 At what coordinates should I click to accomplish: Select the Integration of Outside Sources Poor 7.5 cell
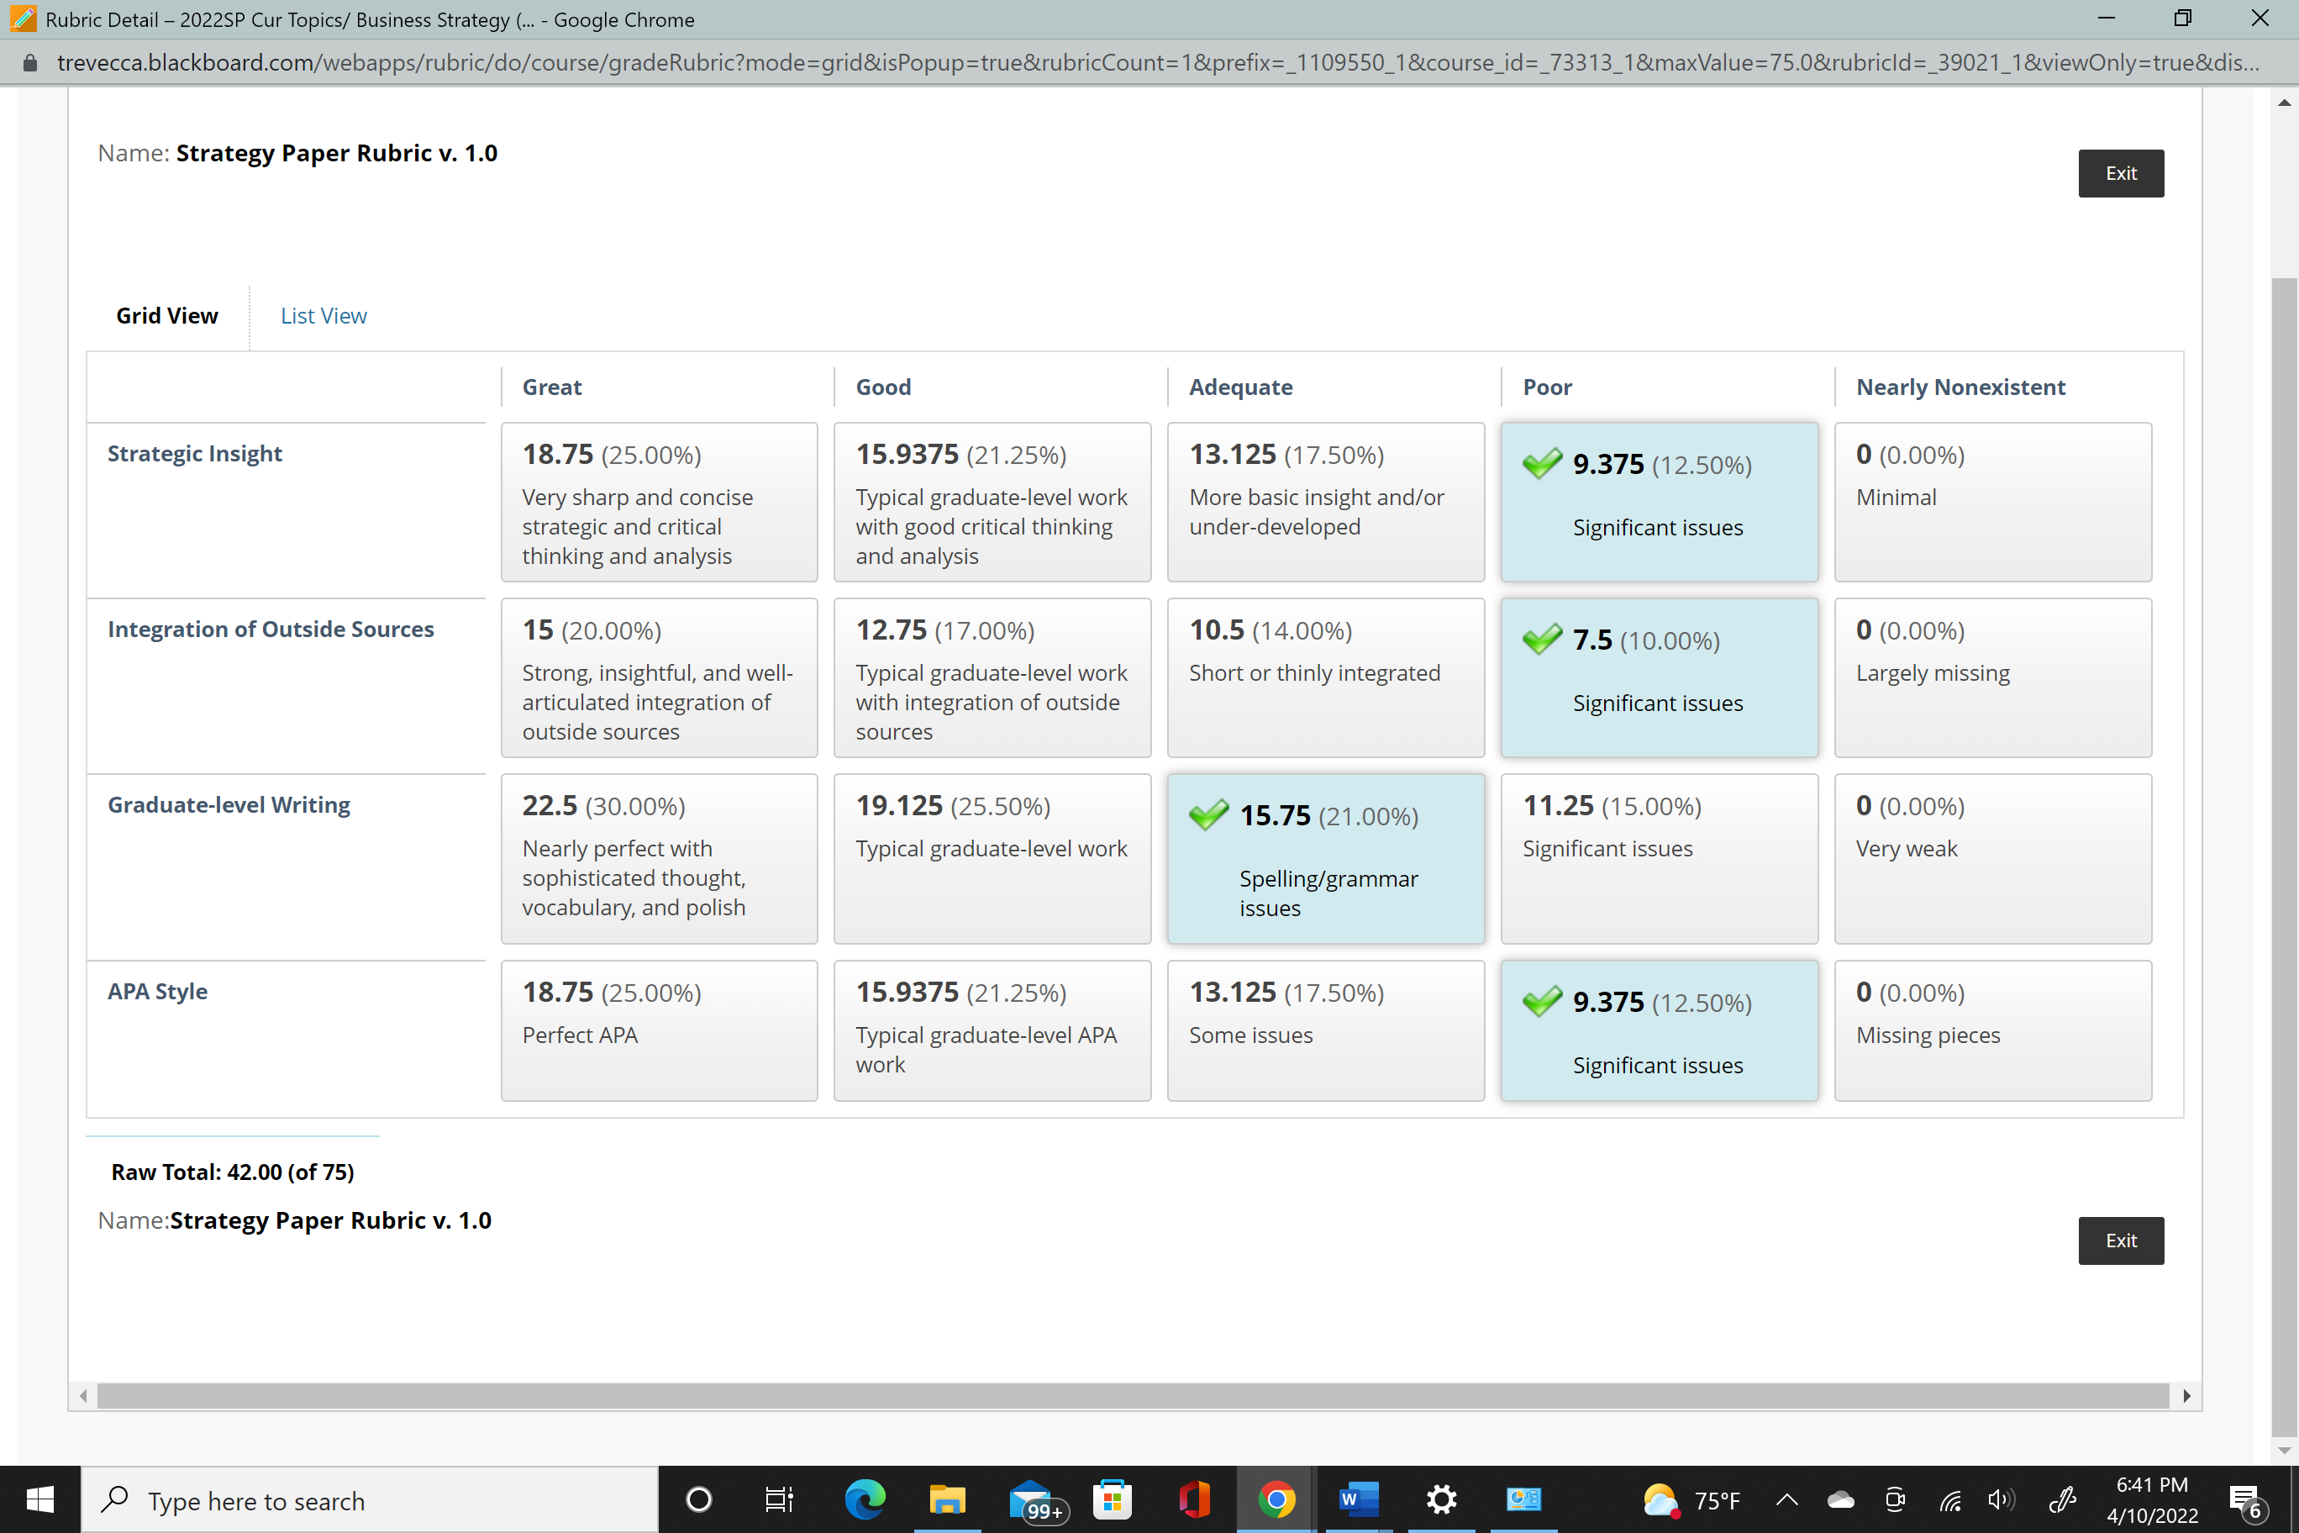pyautogui.click(x=1659, y=677)
